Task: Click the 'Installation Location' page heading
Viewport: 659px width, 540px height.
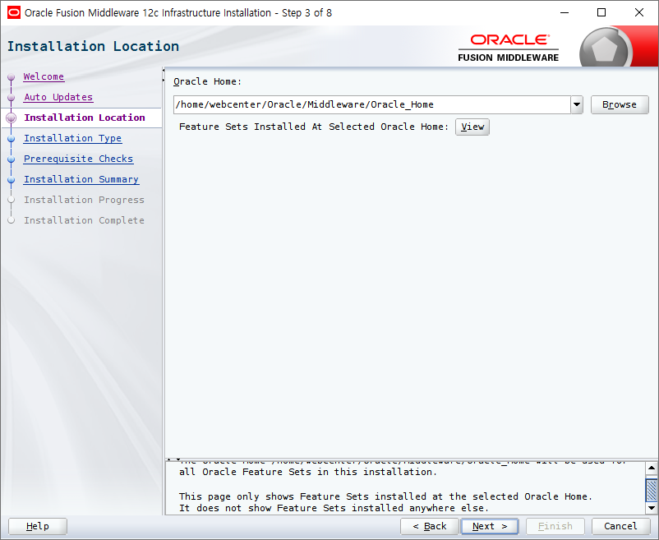Action: click(94, 46)
